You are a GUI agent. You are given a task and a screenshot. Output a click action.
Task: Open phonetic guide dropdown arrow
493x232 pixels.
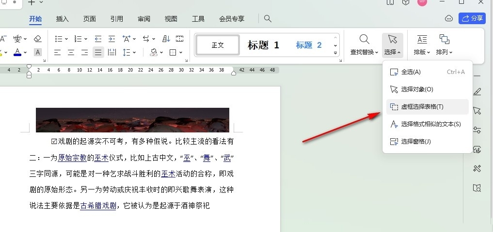tap(25, 39)
